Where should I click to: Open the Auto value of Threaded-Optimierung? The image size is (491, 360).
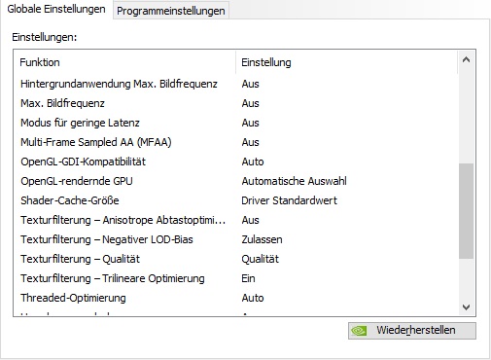click(253, 298)
